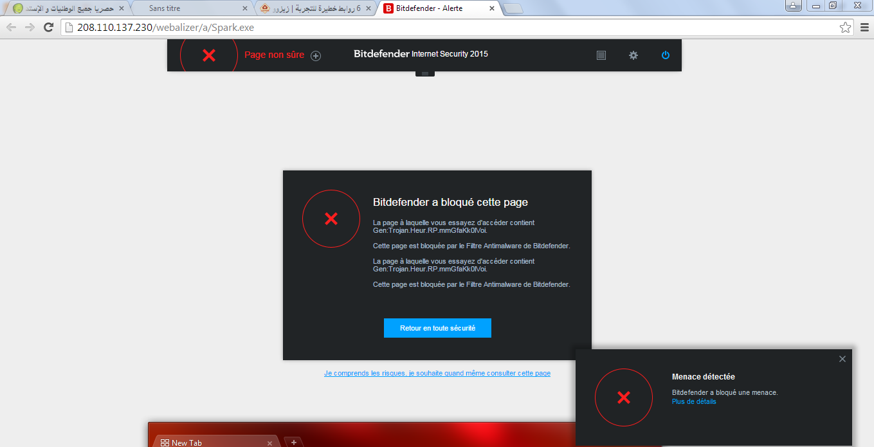Screen dimensions: 874x447
Task: Open the Chrome hamburger menu
Action: click(865, 27)
